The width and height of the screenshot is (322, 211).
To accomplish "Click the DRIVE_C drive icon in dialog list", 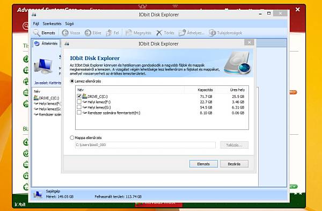I will [x=85, y=96].
